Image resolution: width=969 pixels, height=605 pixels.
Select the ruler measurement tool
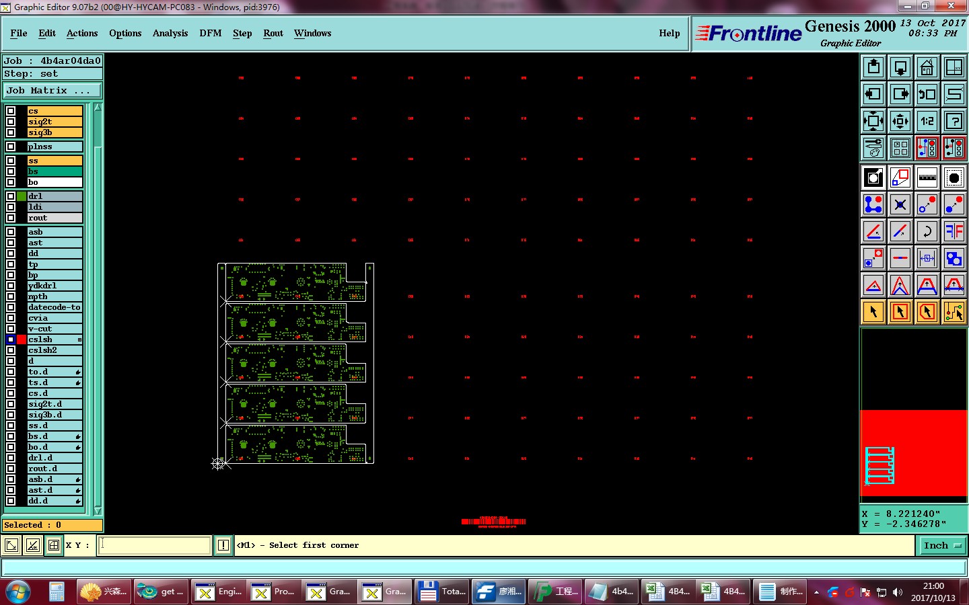click(x=927, y=177)
